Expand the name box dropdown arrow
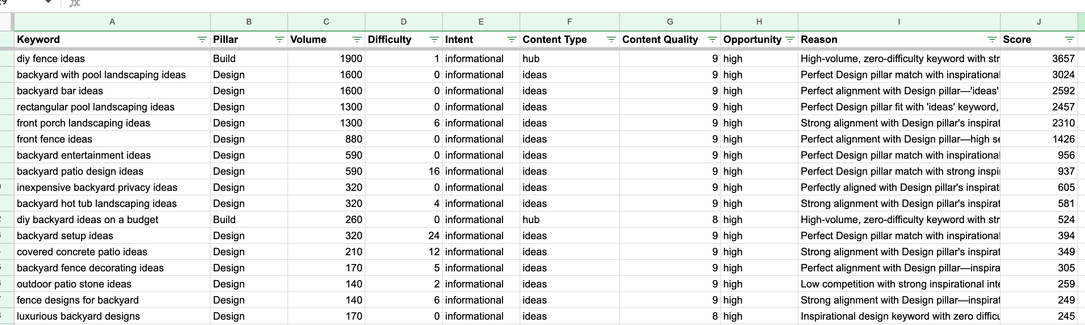Viewport: 1085px width, 325px height. coord(48,2)
